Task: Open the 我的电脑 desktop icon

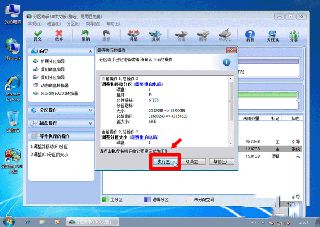Action: click(x=13, y=14)
